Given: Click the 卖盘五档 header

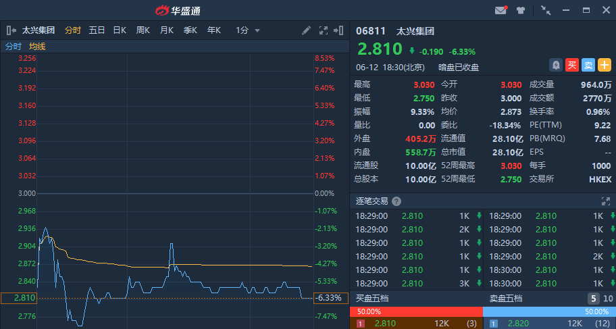Looking at the screenshot, I should coord(506,299).
